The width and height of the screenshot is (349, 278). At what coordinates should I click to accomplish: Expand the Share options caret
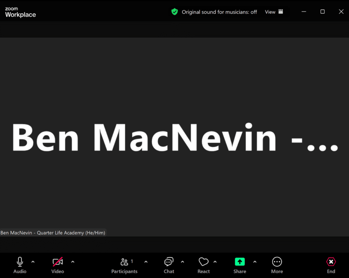pyautogui.click(x=255, y=262)
